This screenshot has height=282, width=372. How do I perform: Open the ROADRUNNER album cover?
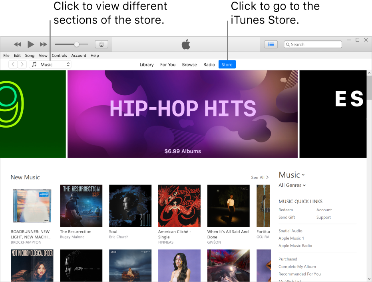tap(32, 206)
